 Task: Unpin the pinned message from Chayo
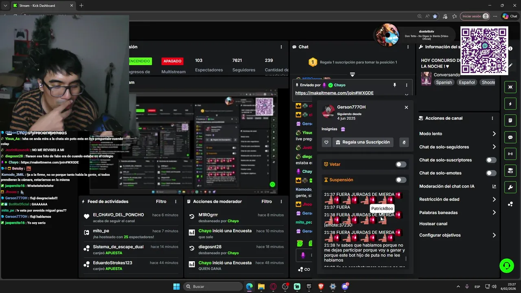pos(394,85)
